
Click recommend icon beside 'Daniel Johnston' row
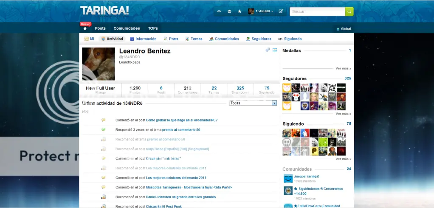tap(103, 197)
